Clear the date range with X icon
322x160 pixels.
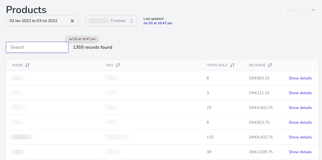(x=72, y=21)
